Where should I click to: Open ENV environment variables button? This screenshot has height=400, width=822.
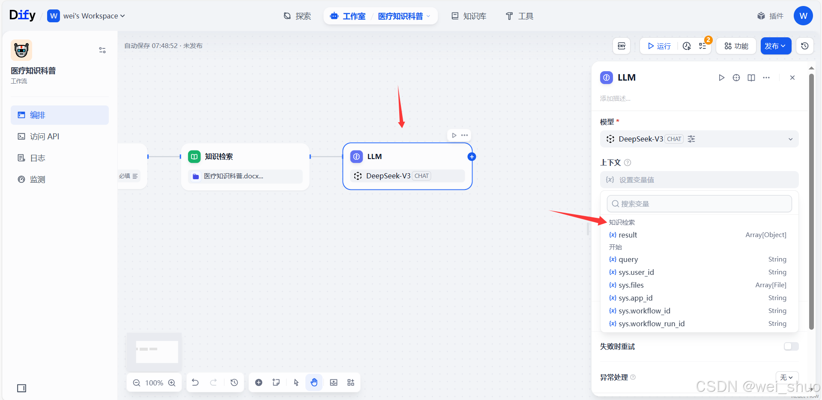coord(622,46)
